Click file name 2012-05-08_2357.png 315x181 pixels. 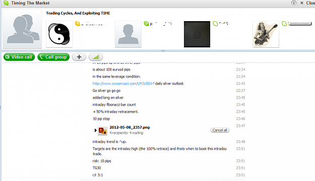130,127
